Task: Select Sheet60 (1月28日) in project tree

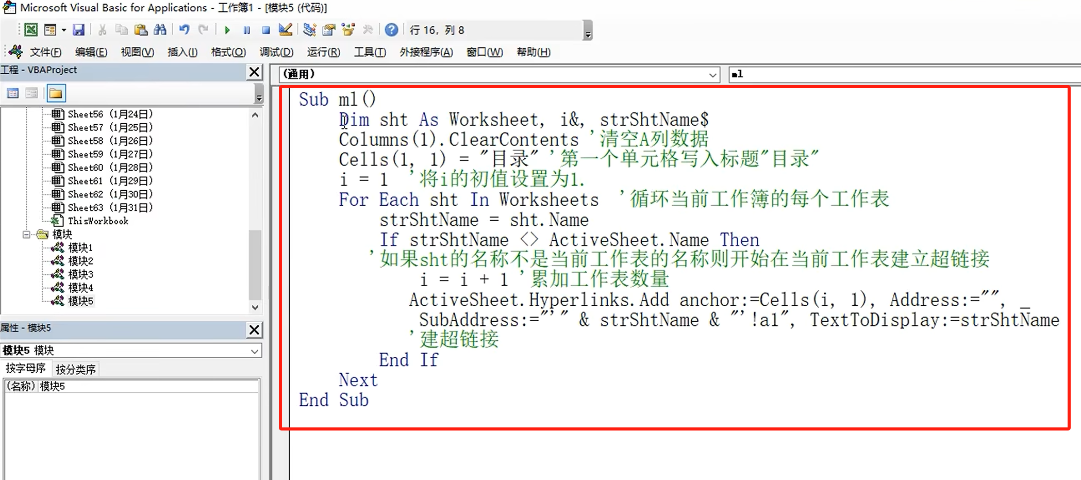Action: point(110,168)
